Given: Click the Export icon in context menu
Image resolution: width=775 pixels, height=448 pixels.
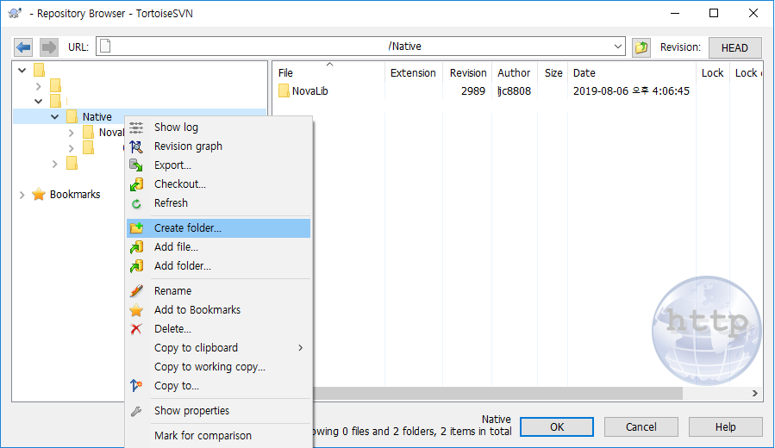Looking at the screenshot, I should click(136, 165).
